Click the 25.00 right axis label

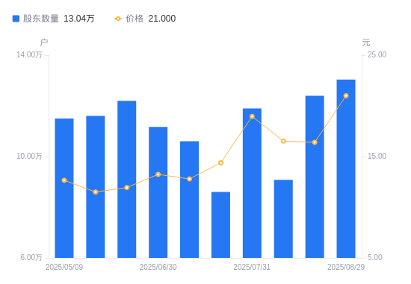coord(377,54)
